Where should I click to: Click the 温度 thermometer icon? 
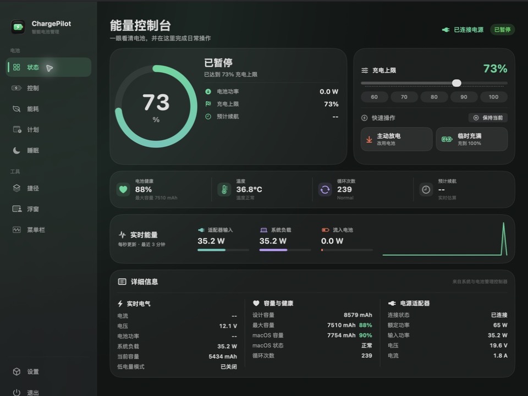pos(224,190)
